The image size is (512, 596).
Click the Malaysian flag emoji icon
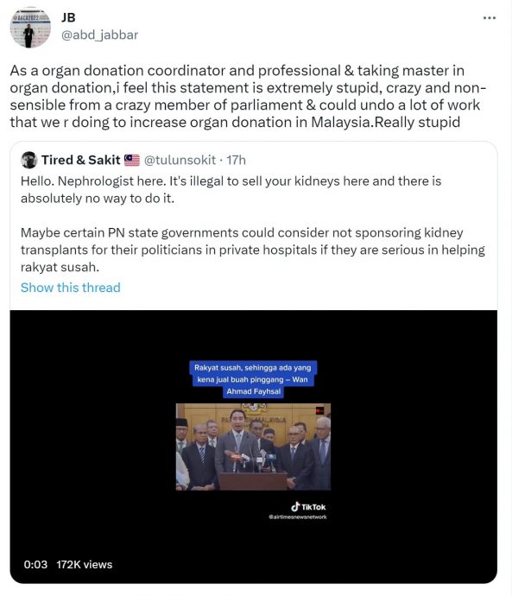click(132, 160)
